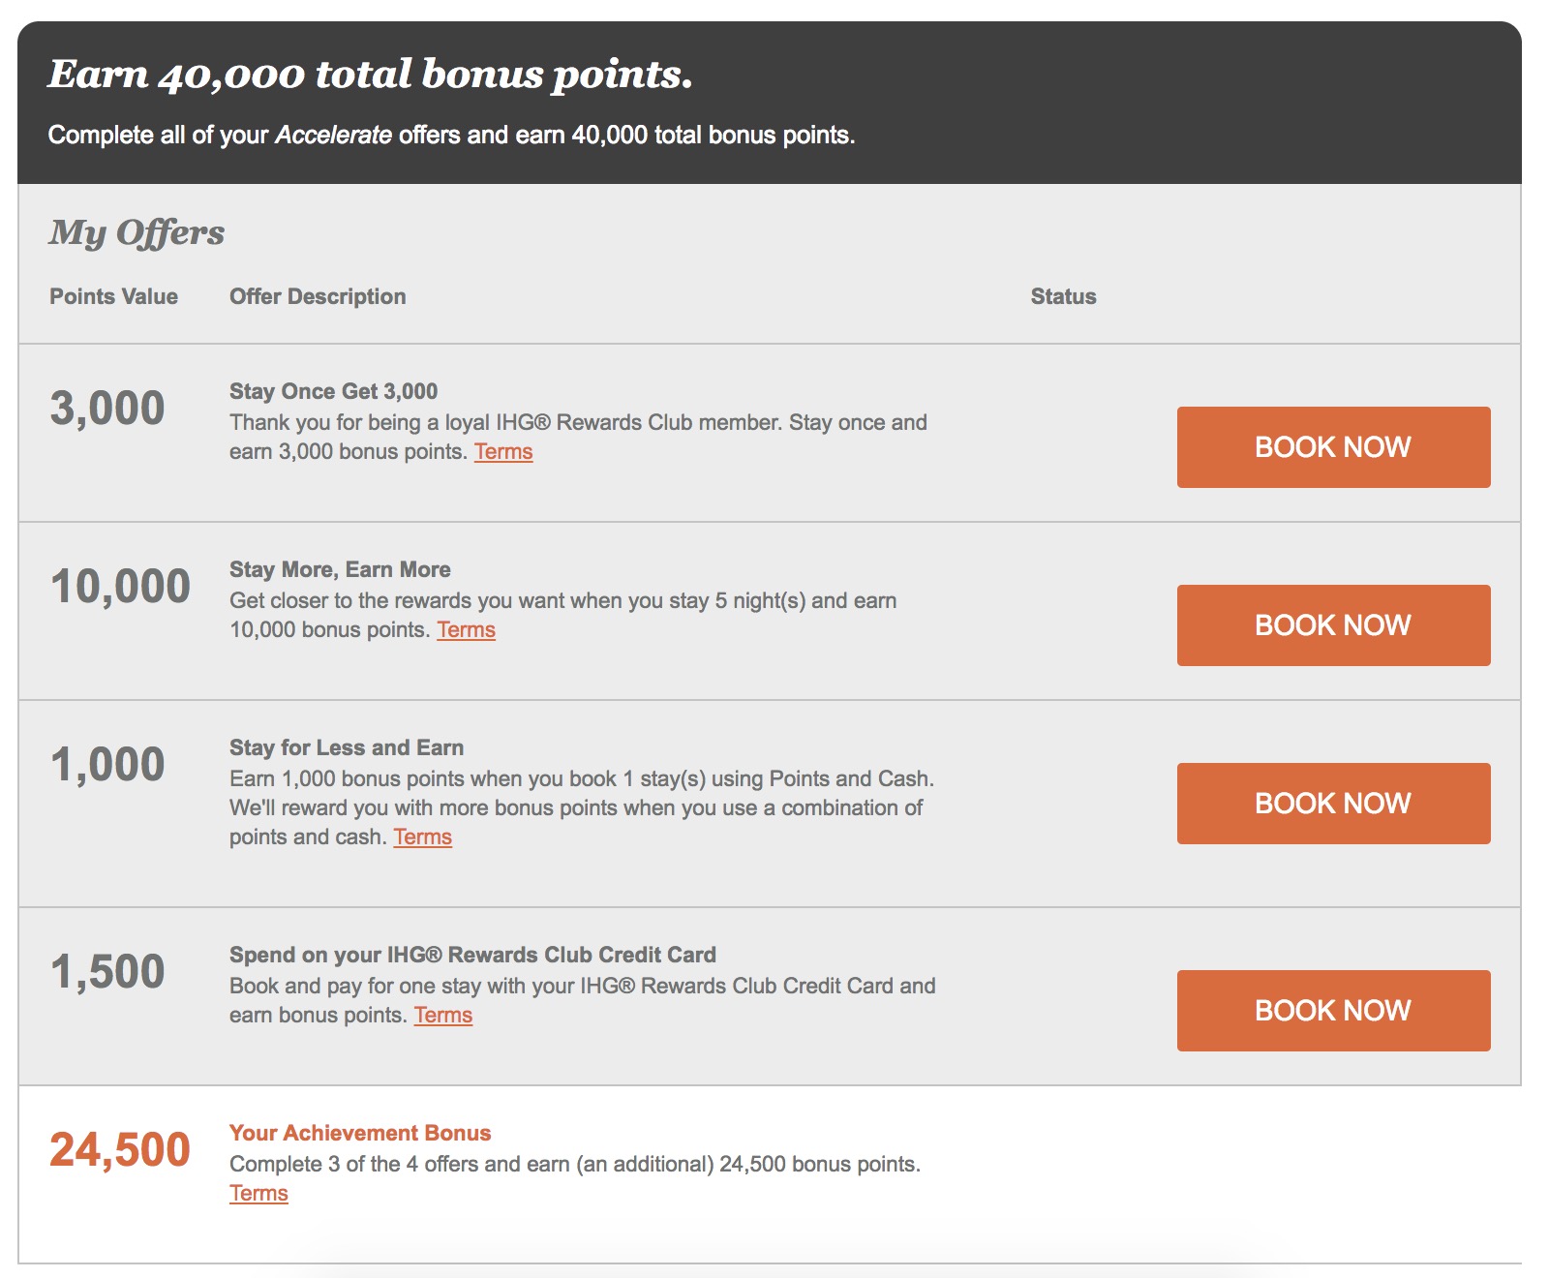Click the My Offers heading
The width and height of the screenshot is (1549, 1278).
click(137, 232)
